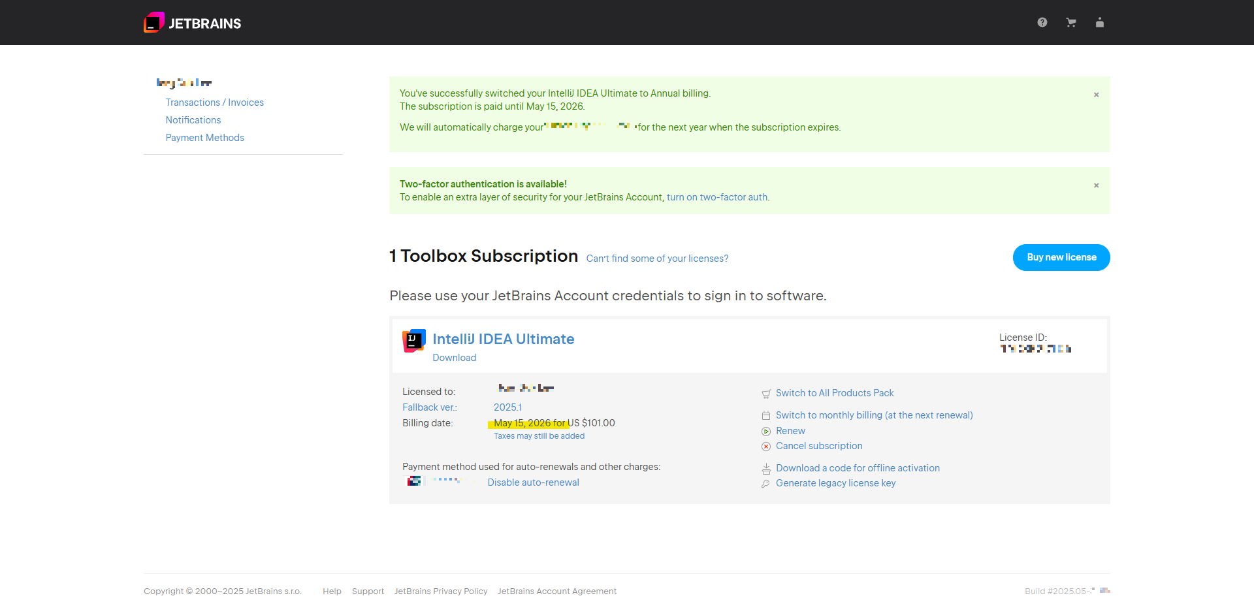Click the Build #2025.05 footer text
Screen dimensions: 1254x598
[x=1067, y=591]
